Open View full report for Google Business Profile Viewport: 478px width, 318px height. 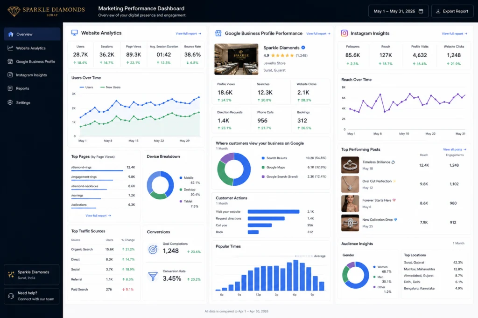pos(318,34)
